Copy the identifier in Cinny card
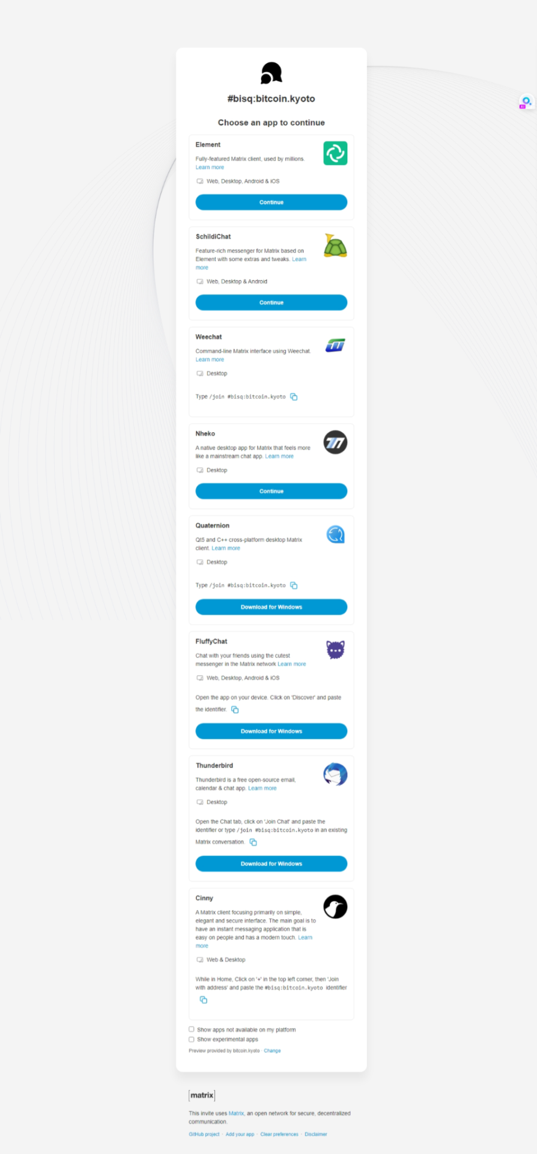Viewport: 537px width, 1154px height. point(203,1000)
